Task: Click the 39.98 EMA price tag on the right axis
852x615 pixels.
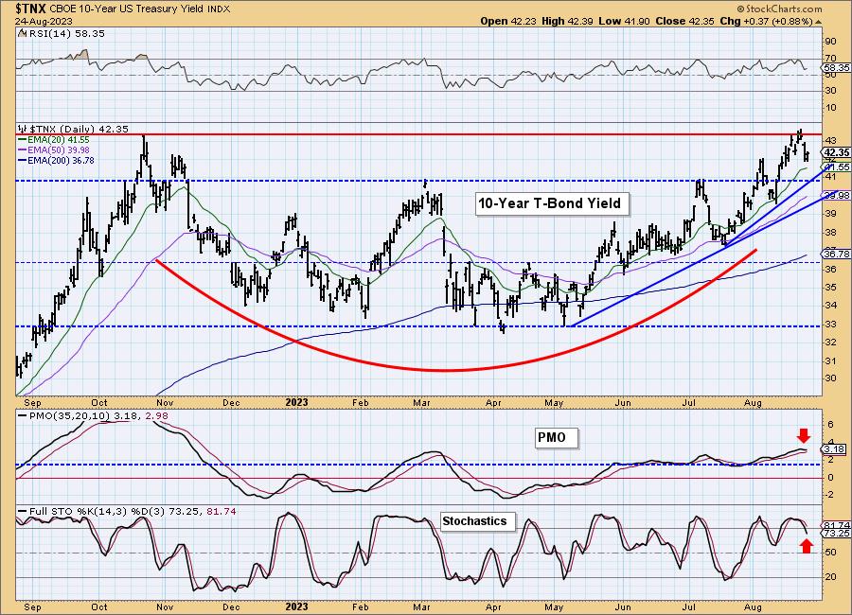Action: [838, 196]
